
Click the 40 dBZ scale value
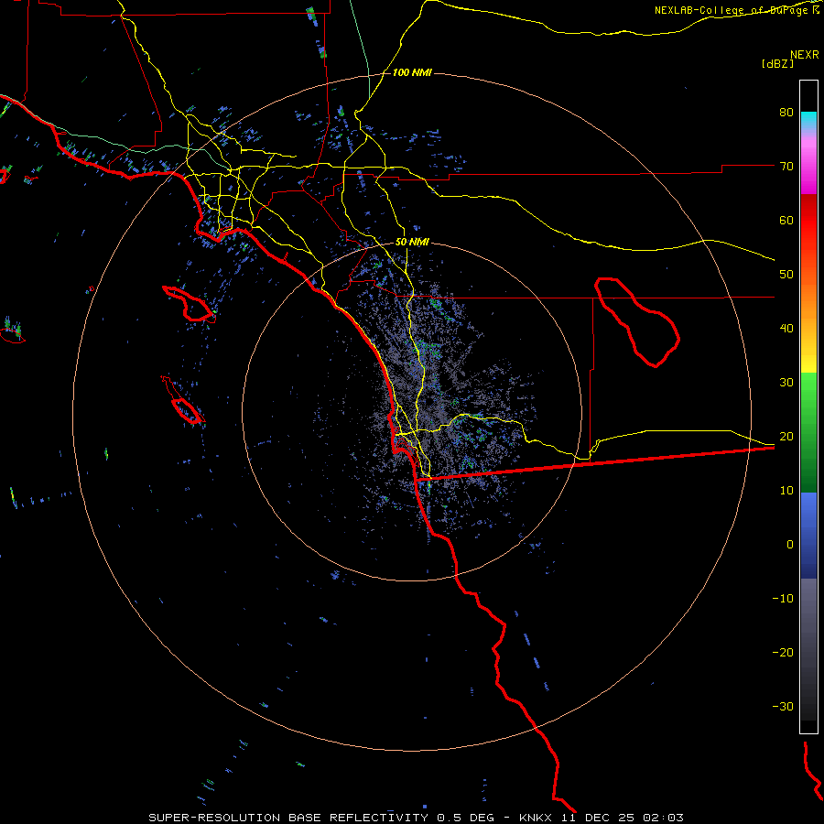786,329
